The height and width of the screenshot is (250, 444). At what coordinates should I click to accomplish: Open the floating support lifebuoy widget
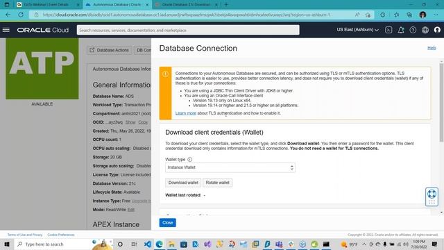432,197
